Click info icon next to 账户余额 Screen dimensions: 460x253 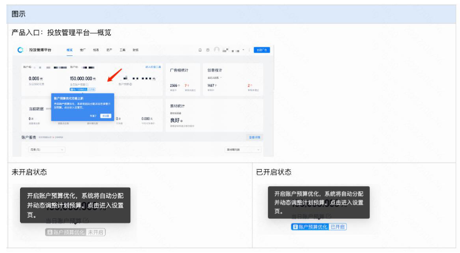tap(131, 85)
